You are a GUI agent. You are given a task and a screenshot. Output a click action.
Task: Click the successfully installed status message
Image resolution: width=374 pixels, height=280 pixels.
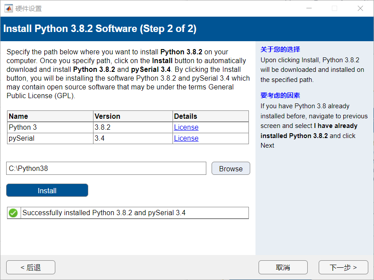104,213
